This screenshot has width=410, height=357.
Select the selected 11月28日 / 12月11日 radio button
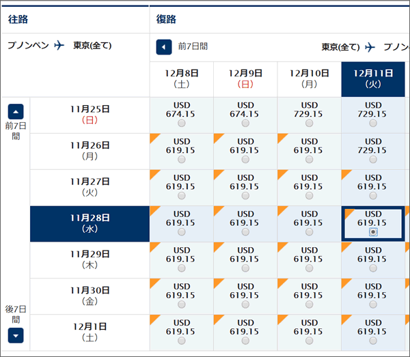click(372, 232)
